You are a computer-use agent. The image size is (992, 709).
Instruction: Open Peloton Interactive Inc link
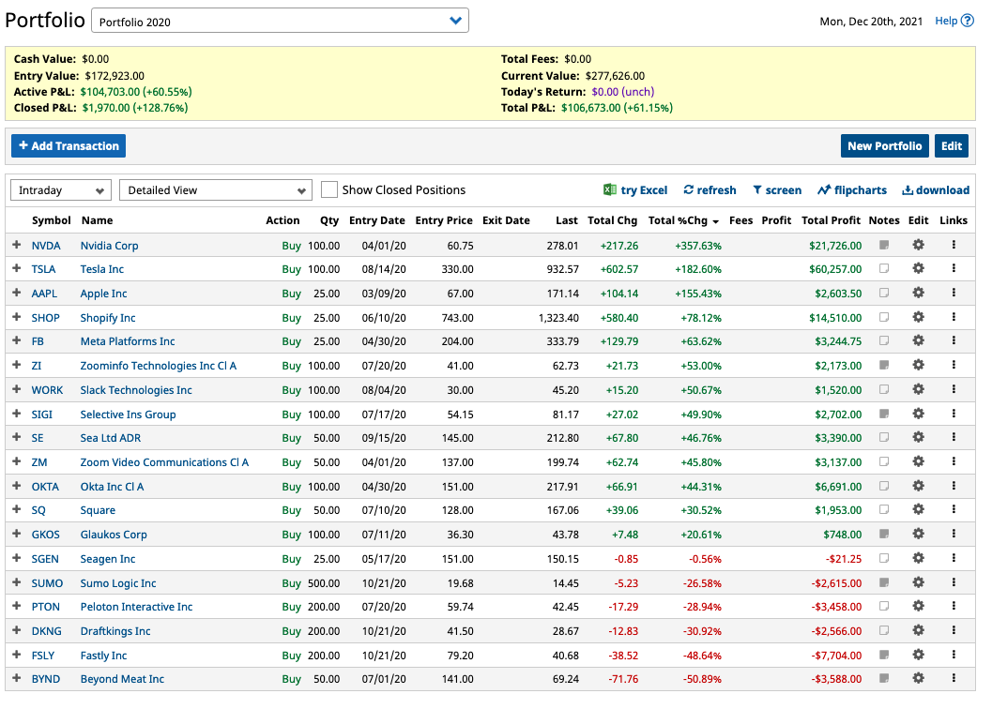tap(136, 607)
